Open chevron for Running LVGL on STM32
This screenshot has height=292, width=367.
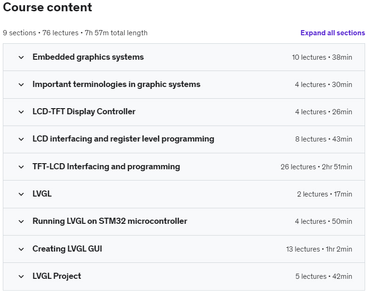point(21,221)
